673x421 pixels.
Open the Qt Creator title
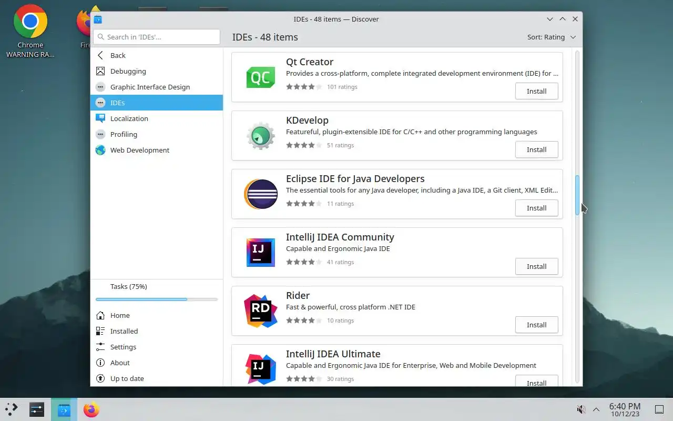[310, 62]
